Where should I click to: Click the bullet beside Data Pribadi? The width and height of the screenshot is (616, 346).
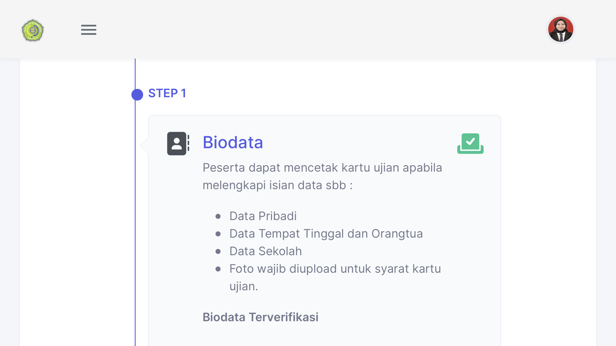click(218, 216)
